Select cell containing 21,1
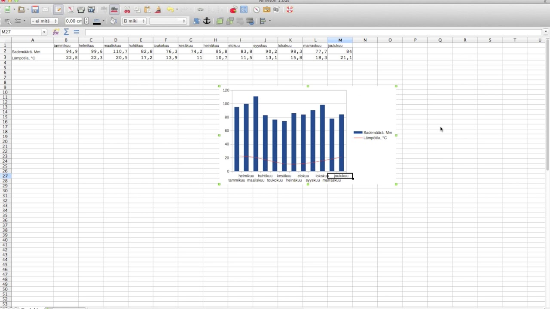Image resolution: width=550 pixels, height=309 pixels. [340, 58]
